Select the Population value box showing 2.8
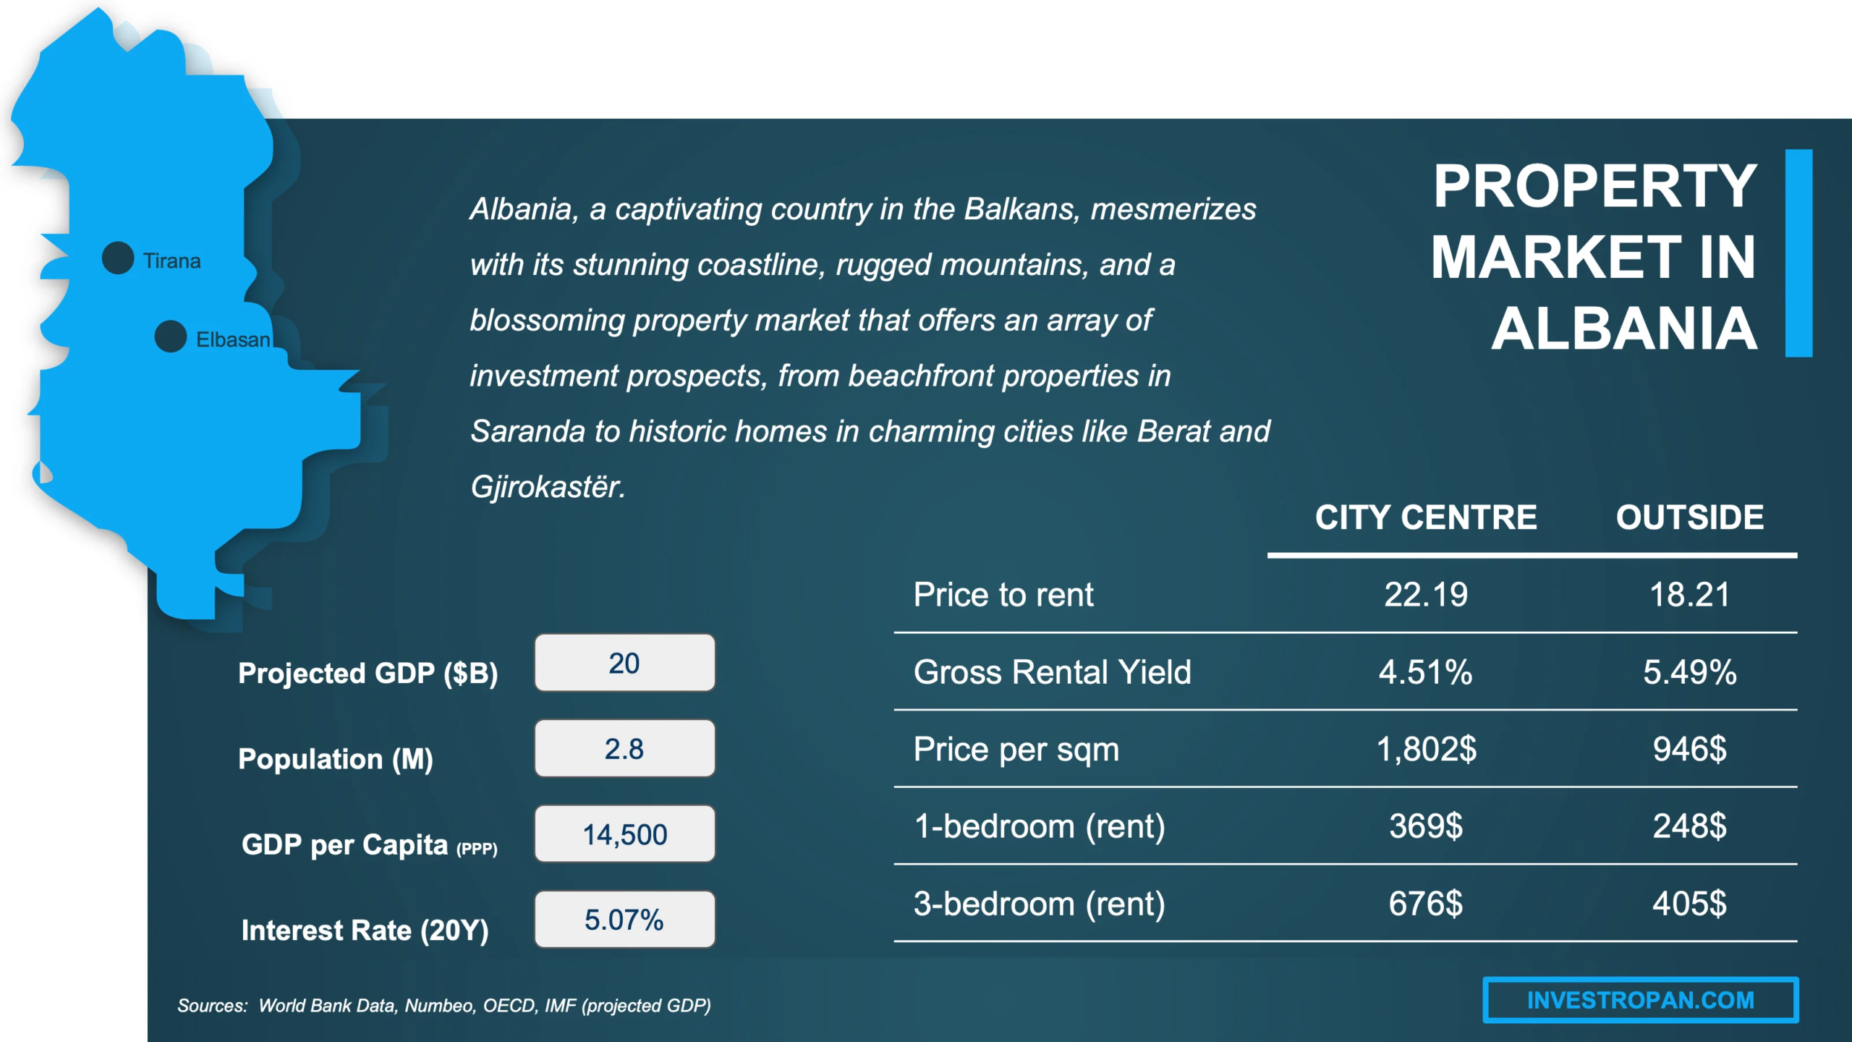Image resolution: width=1852 pixels, height=1042 pixels. (x=624, y=748)
